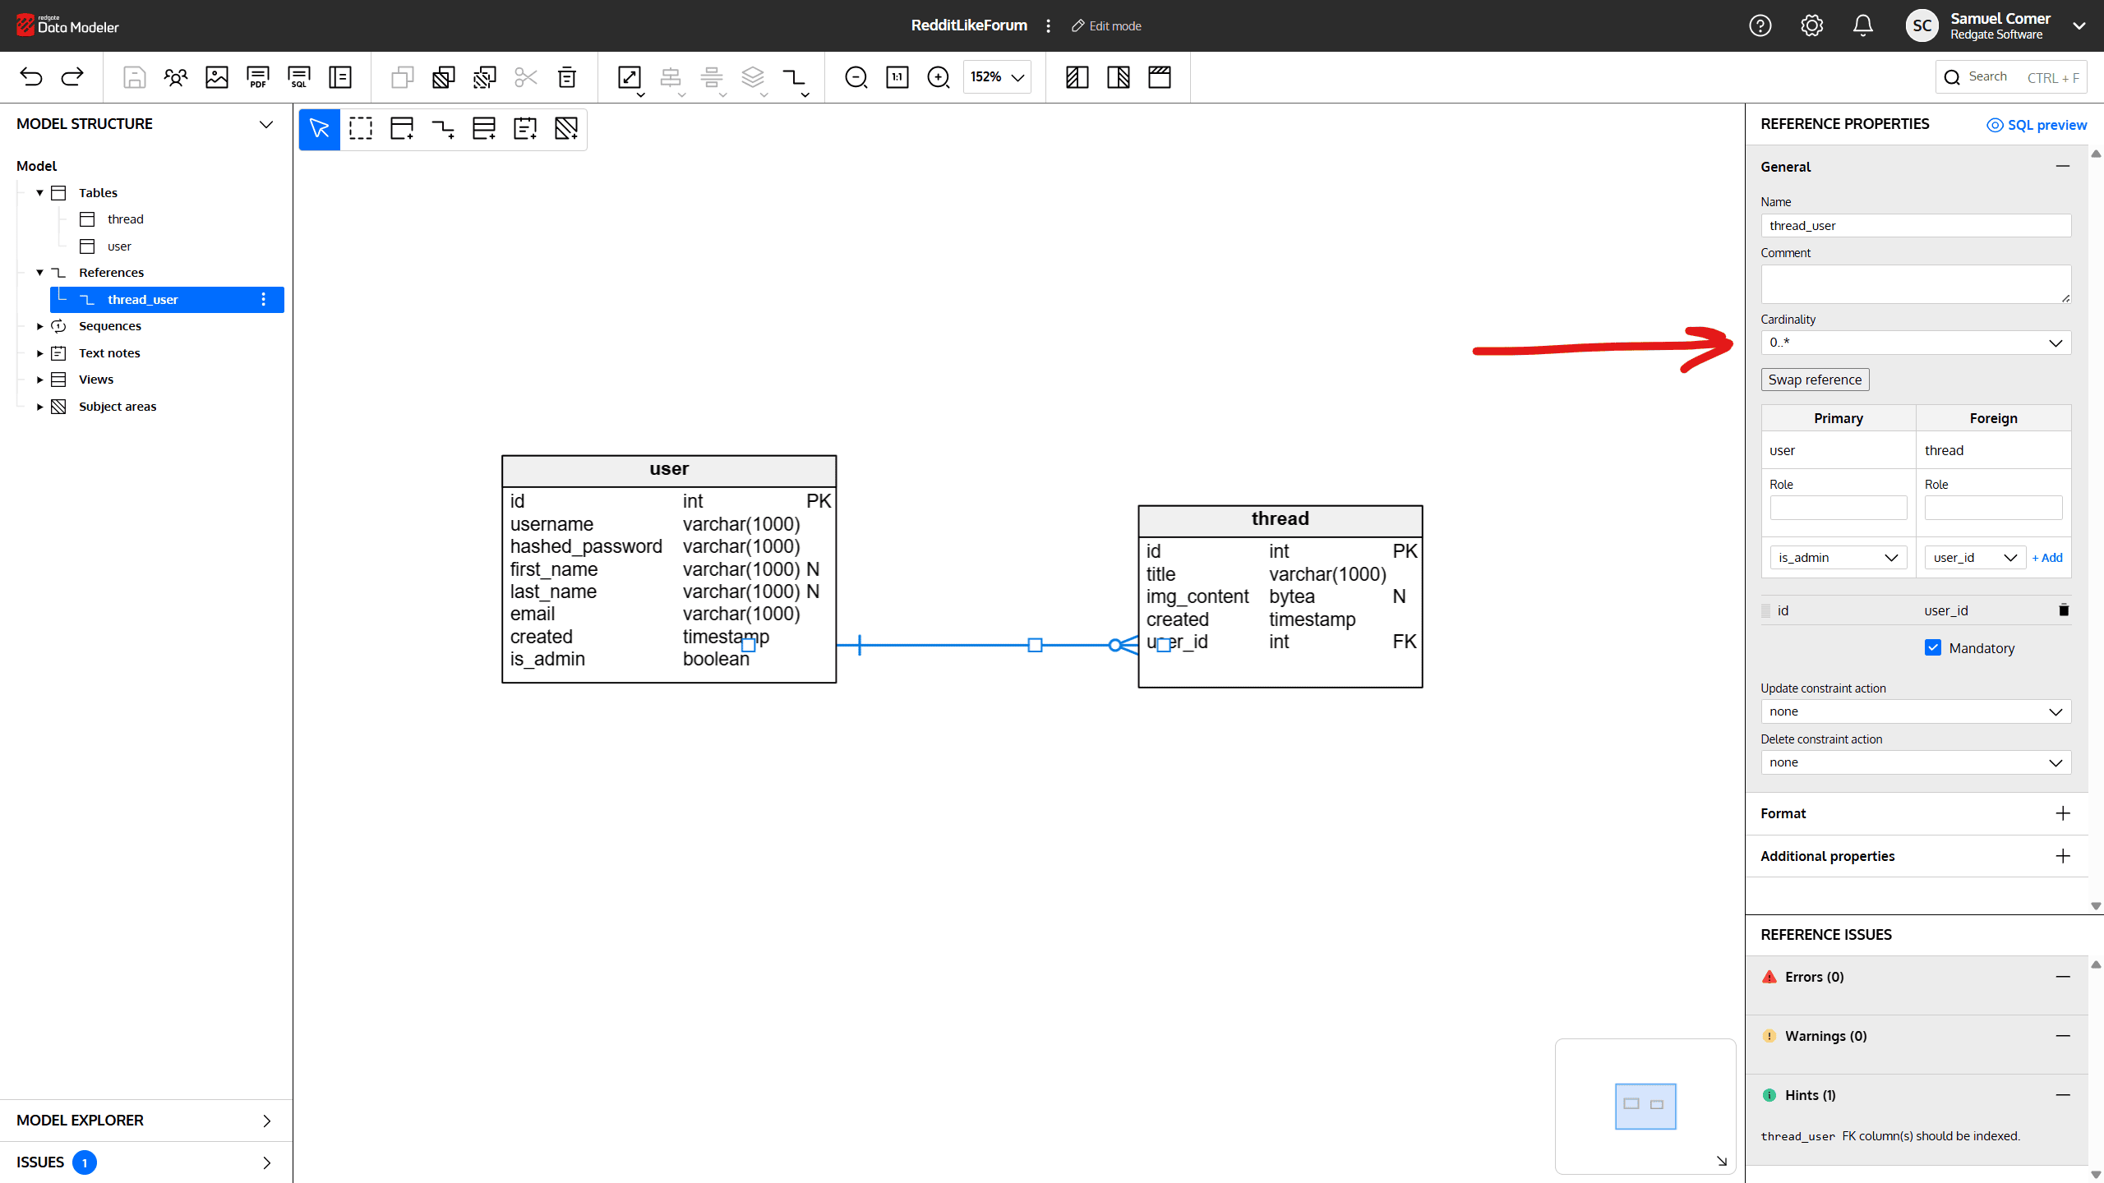Expand the Sequences tree node
This screenshot has height=1183, width=2104.
(x=39, y=326)
